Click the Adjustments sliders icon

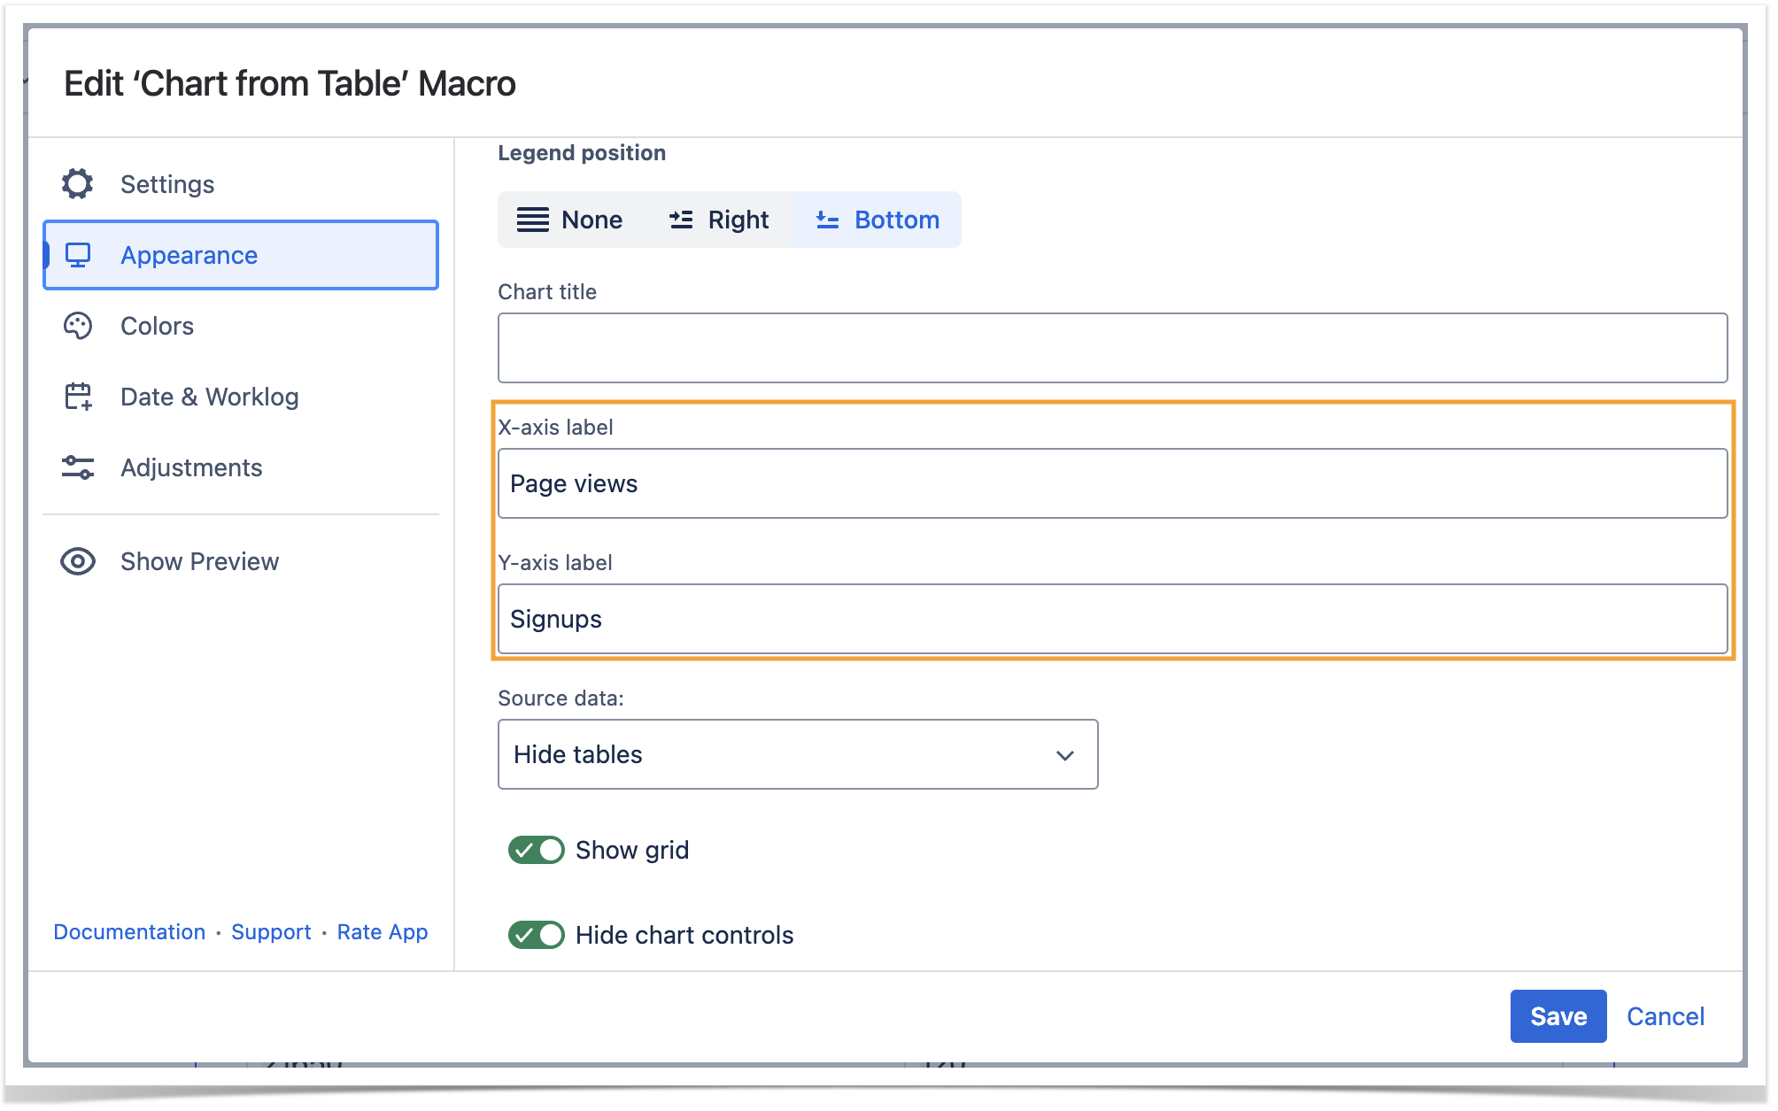(78, 467)
